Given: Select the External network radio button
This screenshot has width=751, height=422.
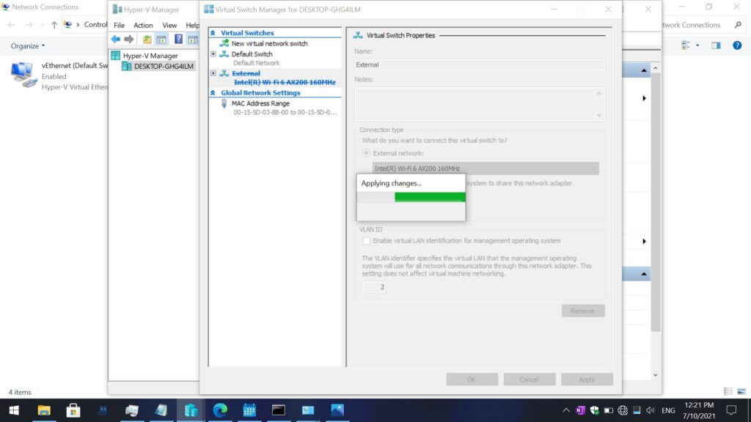Looking at the screenshot, I should [x=367, y=153].
